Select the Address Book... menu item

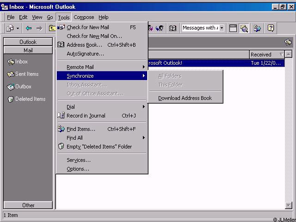click(x=102, y=45)
